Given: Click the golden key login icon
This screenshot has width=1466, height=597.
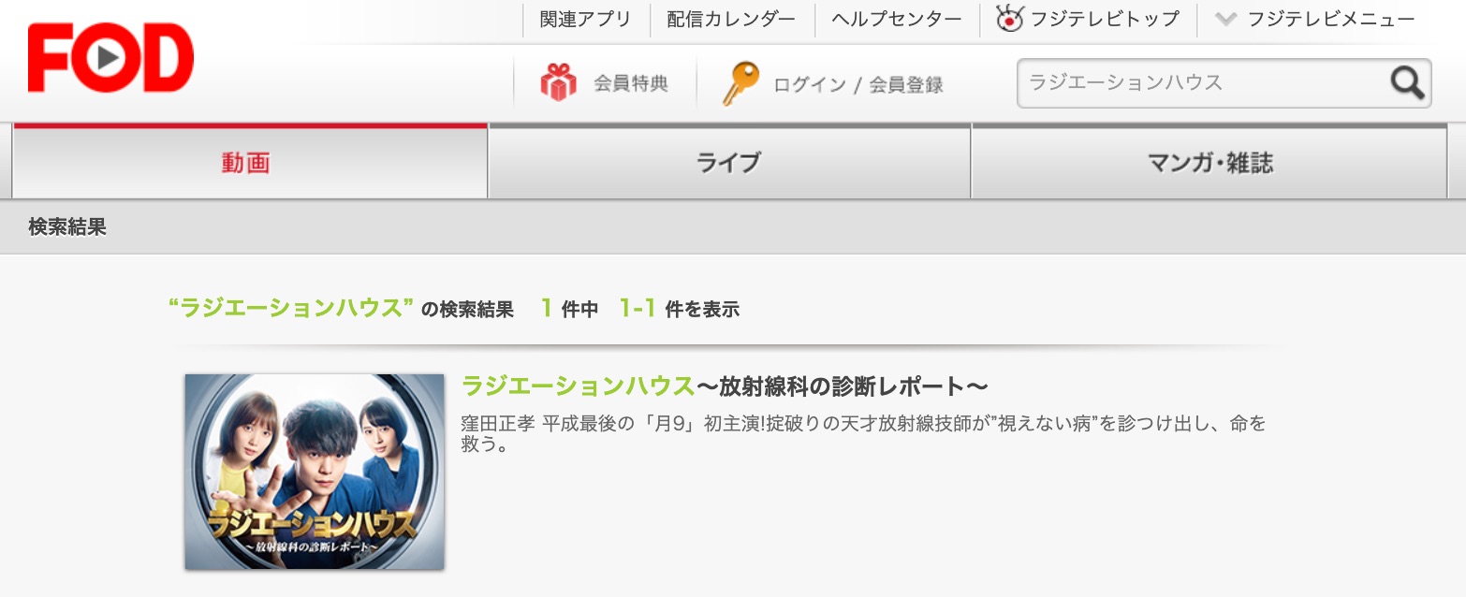Looking at the screenshot, I should 739,83.
